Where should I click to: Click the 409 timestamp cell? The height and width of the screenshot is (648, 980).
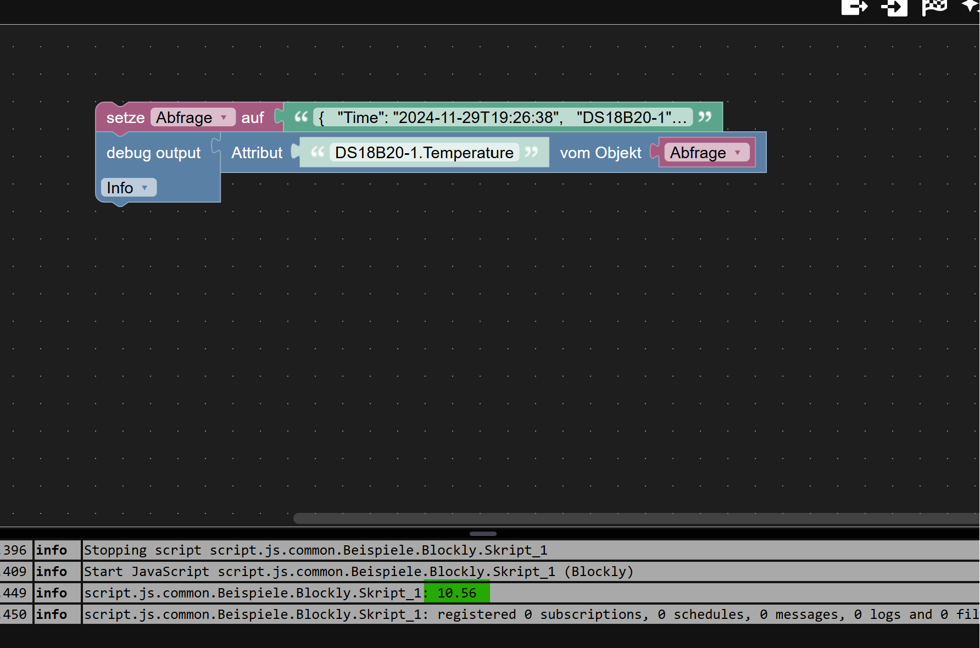click(16, 572)
